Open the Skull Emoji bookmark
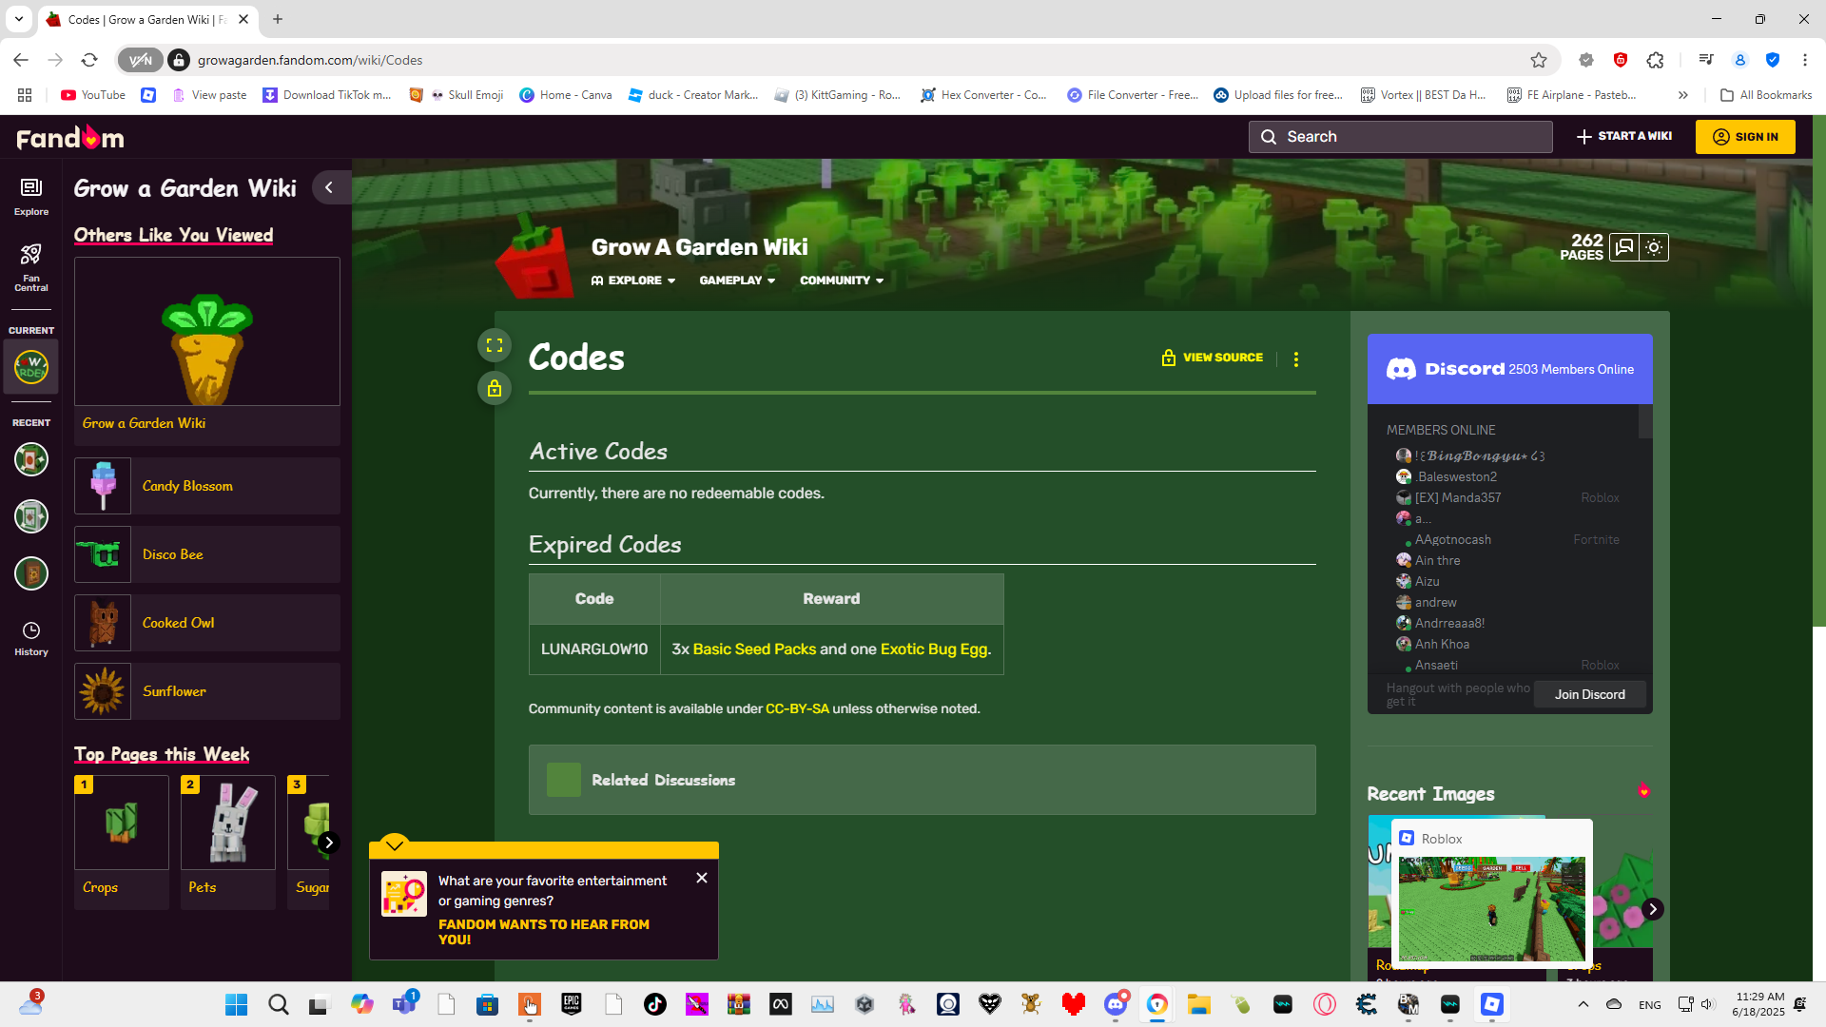The height and width of the screenshot is (1027, 1826). pyautogui.click(x=456, y=95)
